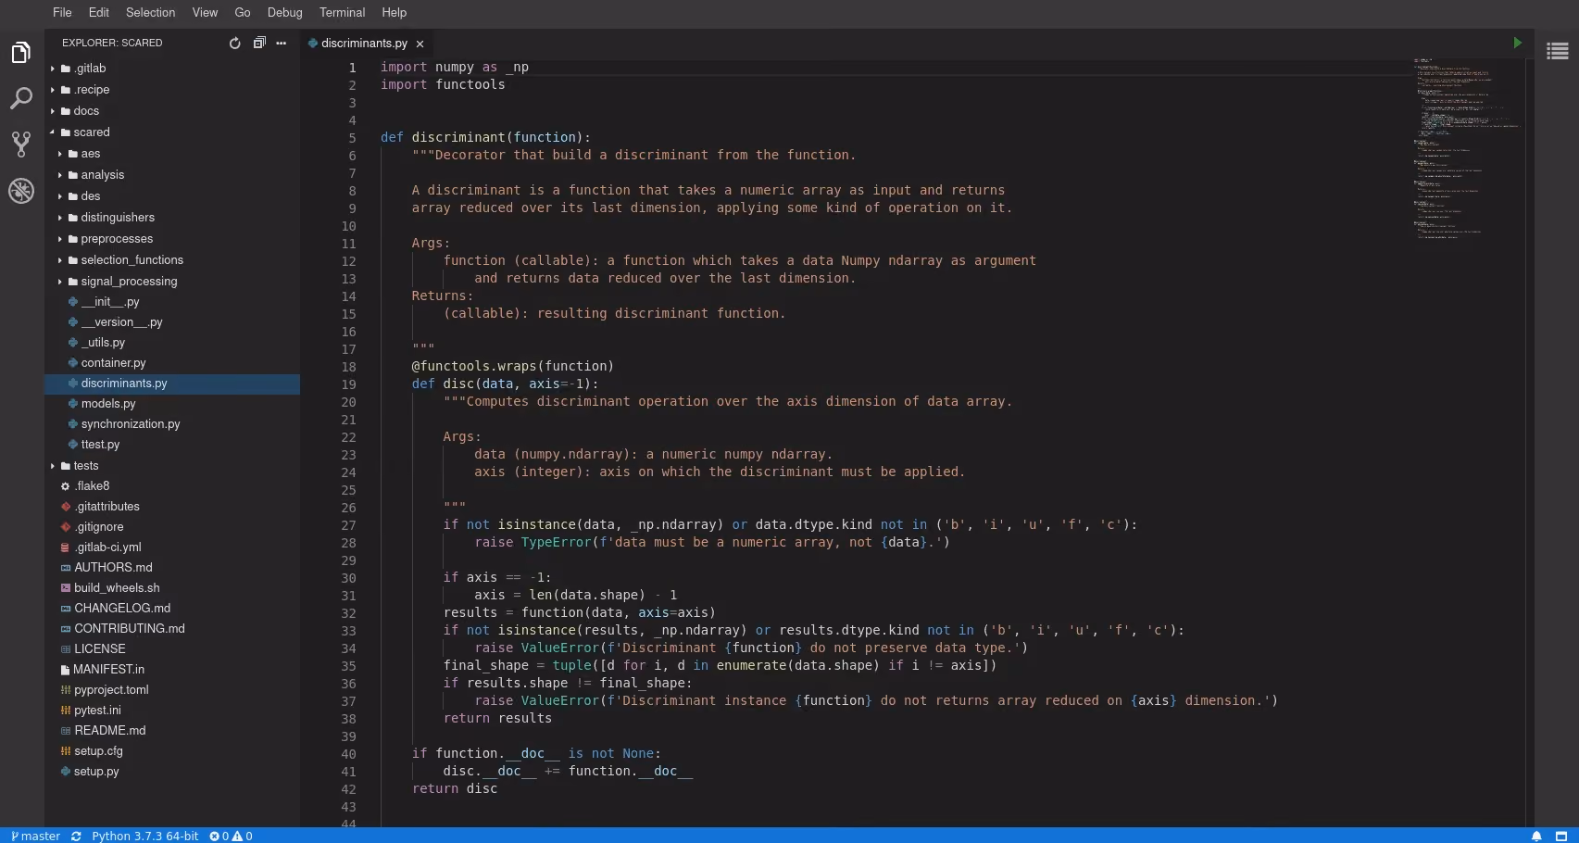The height and width of the screenshot is (843, 1579).
Task: Open MANIFEST.in file
Action: pyautogui.click(x=172, y=670)
